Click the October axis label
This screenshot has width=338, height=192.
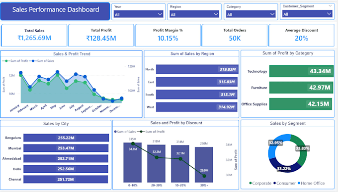tap(97, 108)
